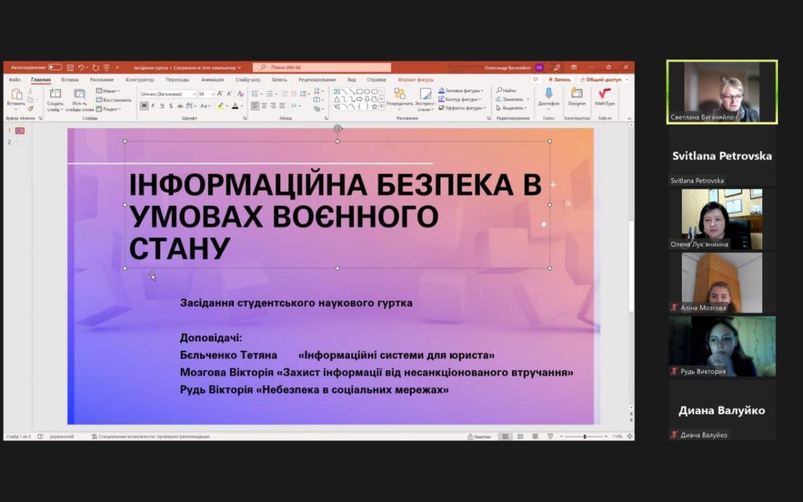Click the Format Painter brush icon
Screen dimensions: 803x502
pyautogui.click(x=31, y=108)
